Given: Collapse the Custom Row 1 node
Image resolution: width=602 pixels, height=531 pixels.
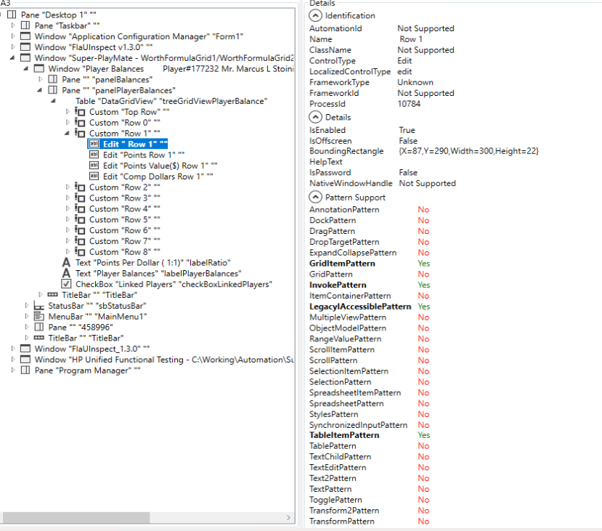Looking at the screenshot, I should coord(68,133).
